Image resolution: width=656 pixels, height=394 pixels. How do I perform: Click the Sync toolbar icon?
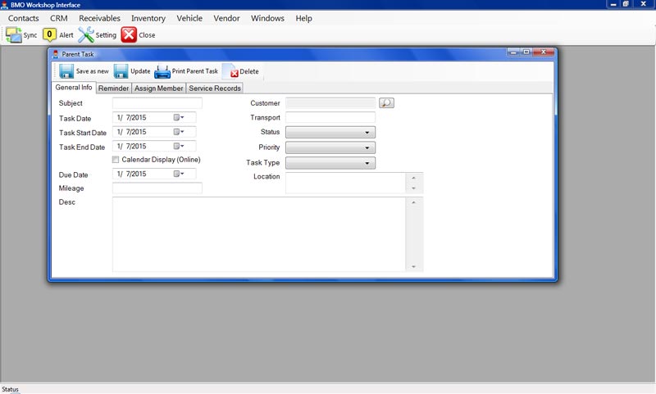point(14,35)
